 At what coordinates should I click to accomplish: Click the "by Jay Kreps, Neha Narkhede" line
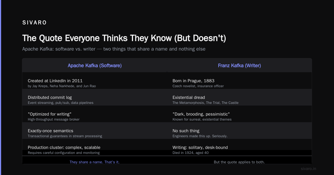click(62, 86)
